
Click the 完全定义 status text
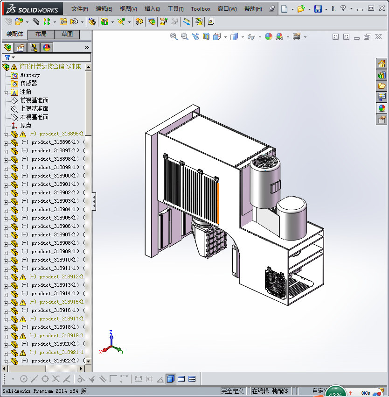232,391
